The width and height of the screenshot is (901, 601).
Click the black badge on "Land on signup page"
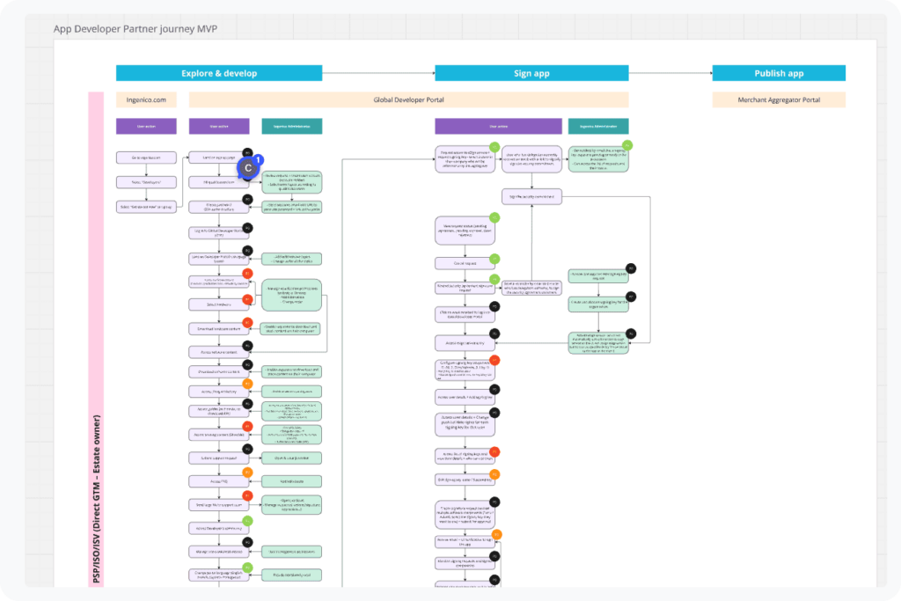(x=248, y=150)
